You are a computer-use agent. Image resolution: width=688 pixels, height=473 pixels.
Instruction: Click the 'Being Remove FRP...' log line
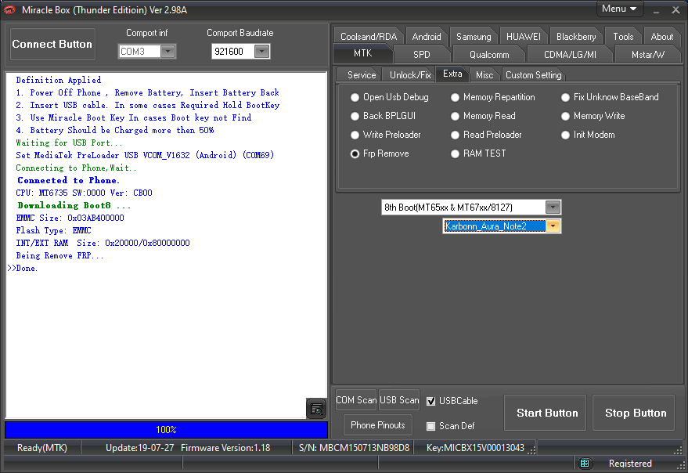[x=59, y=255]
